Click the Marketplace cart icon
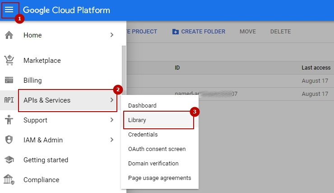The height and width of the screenshot is (193, 334). (9, 60)
